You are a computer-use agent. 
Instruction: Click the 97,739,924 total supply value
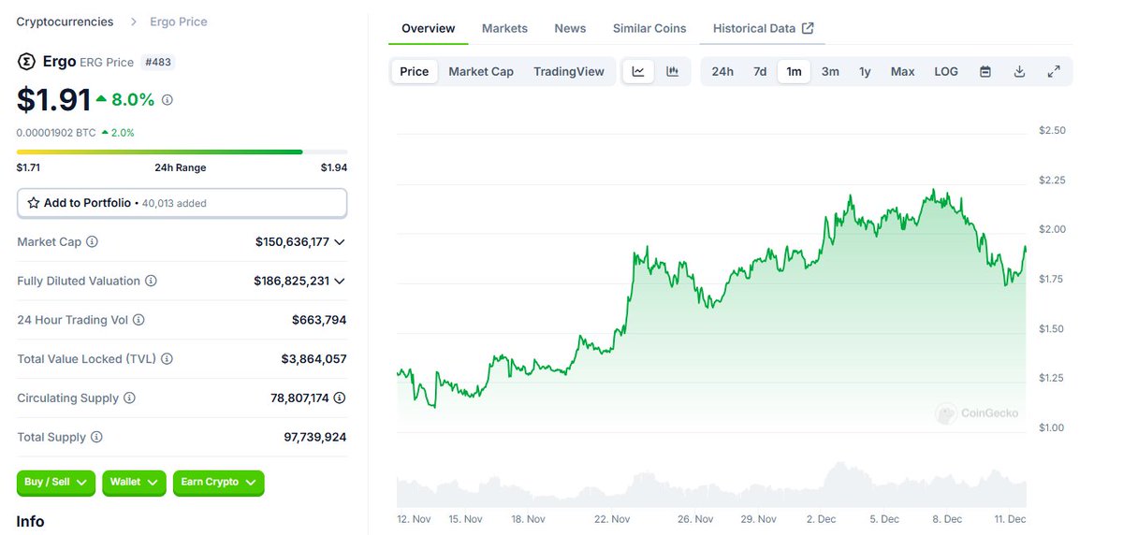pyautogui.click(x=315, y=438)
